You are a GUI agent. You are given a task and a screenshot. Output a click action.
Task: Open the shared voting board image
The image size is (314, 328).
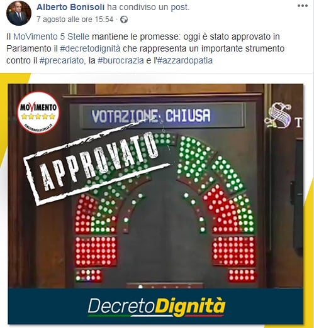(155, 204)
